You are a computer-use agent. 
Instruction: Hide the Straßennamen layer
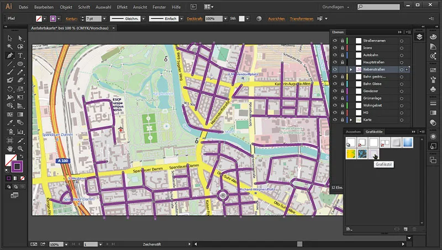pyautogui.click(x=335, y=40)
